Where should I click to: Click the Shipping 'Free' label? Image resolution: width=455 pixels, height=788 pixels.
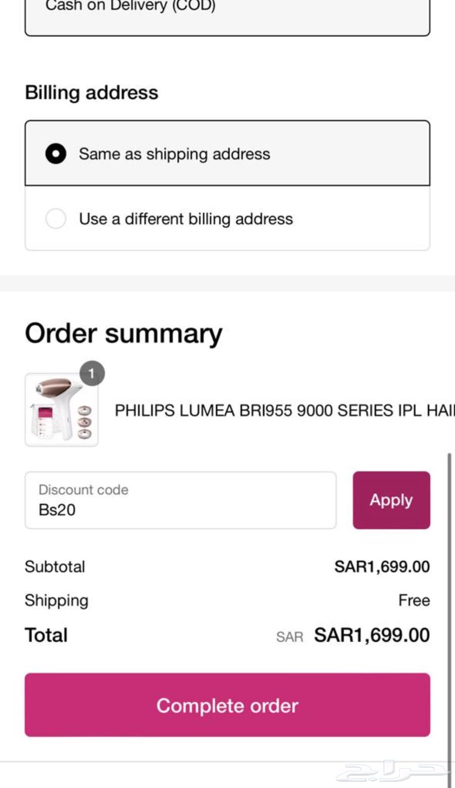coord(414,600)
